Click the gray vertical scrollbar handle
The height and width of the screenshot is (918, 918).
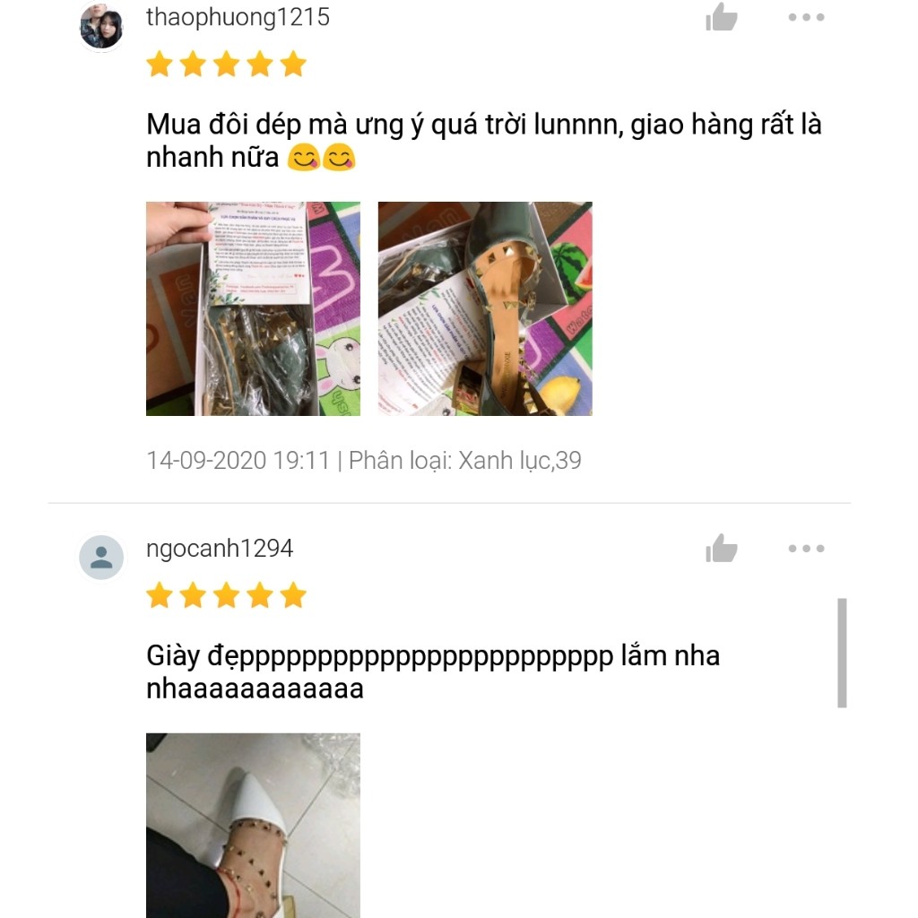[x=842, y=653]
